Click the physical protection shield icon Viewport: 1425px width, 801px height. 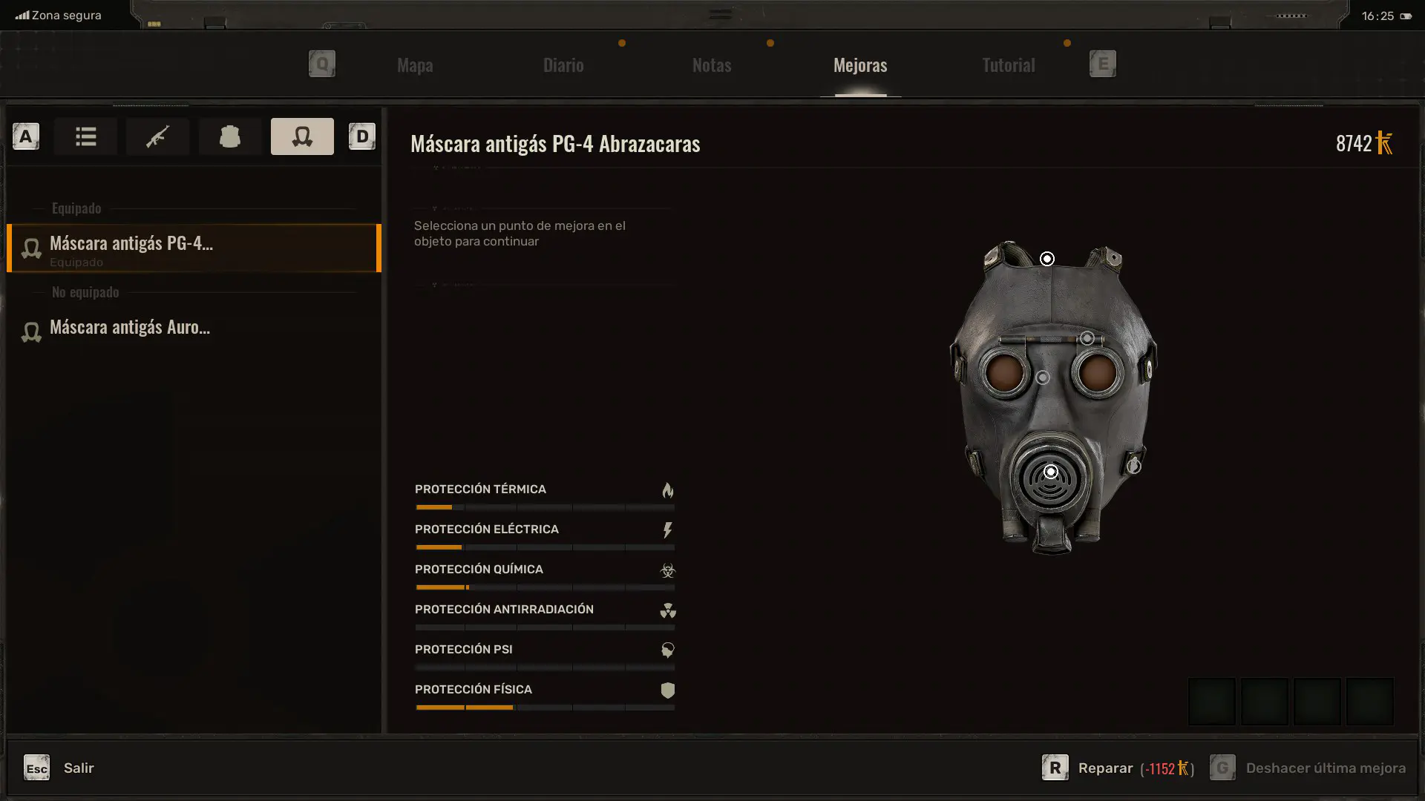click(x=668, y=690)
